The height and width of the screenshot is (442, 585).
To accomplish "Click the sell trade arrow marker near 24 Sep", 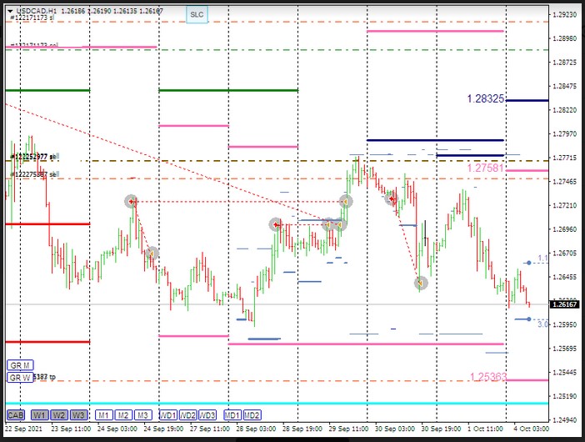I will point(131,202).
